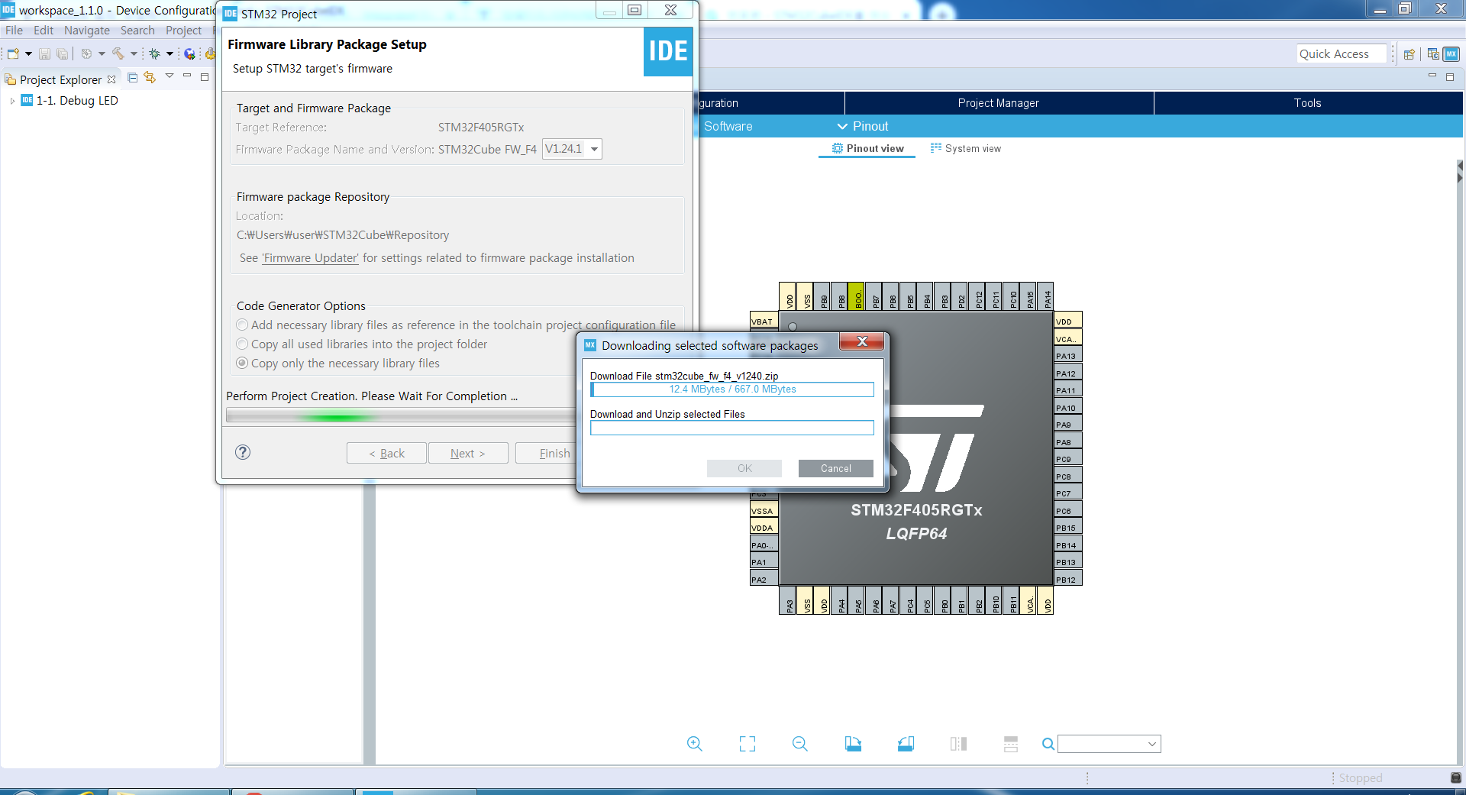Select the Pinout view tab
Viewport: 1466px width, 795px height.
point(867,148)
